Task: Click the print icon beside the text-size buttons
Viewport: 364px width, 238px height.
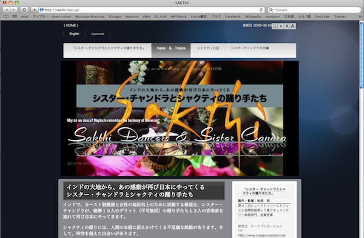Action: [274, 26]
